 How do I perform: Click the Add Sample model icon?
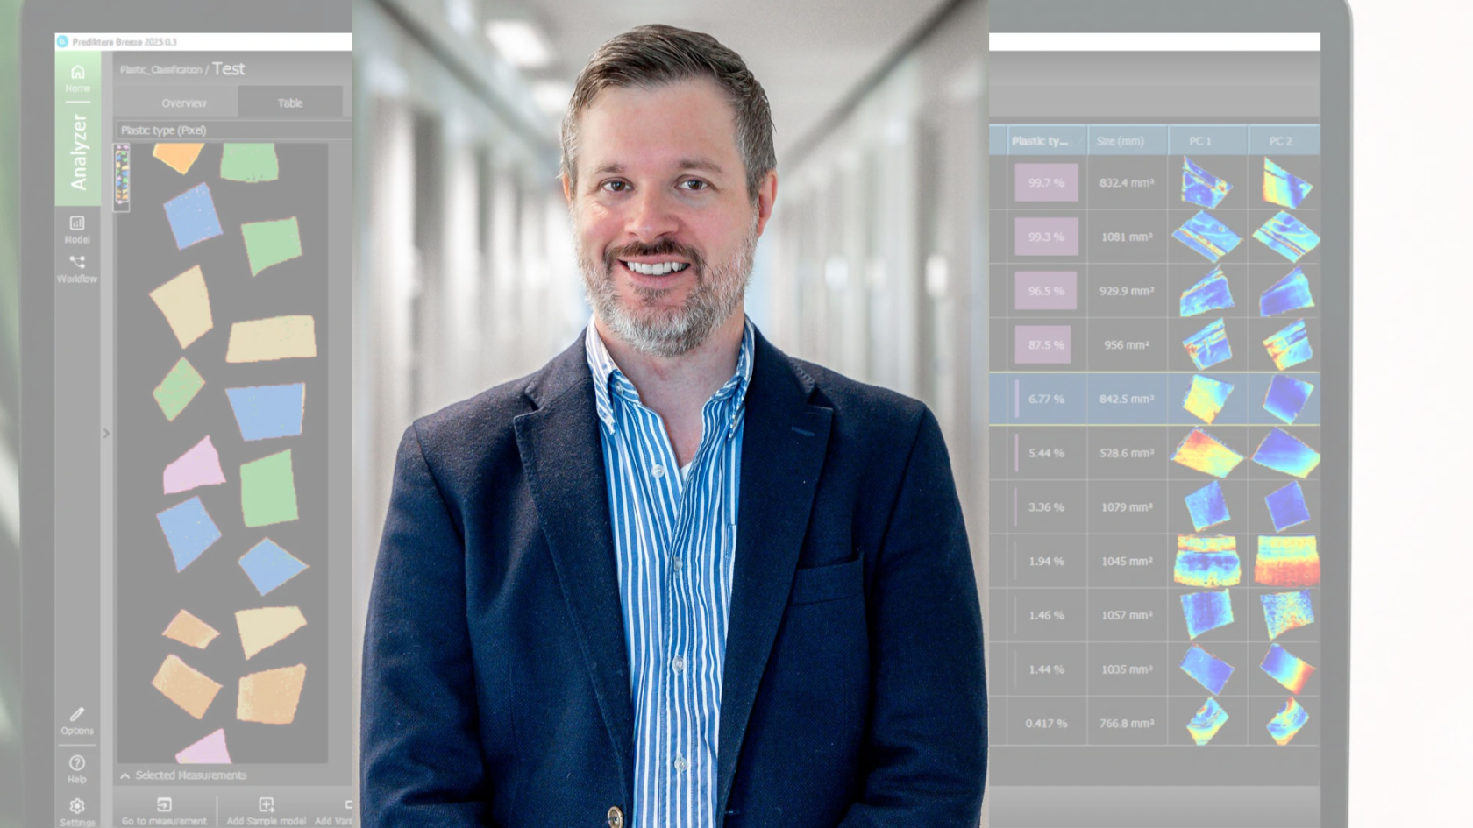point(266,805)
